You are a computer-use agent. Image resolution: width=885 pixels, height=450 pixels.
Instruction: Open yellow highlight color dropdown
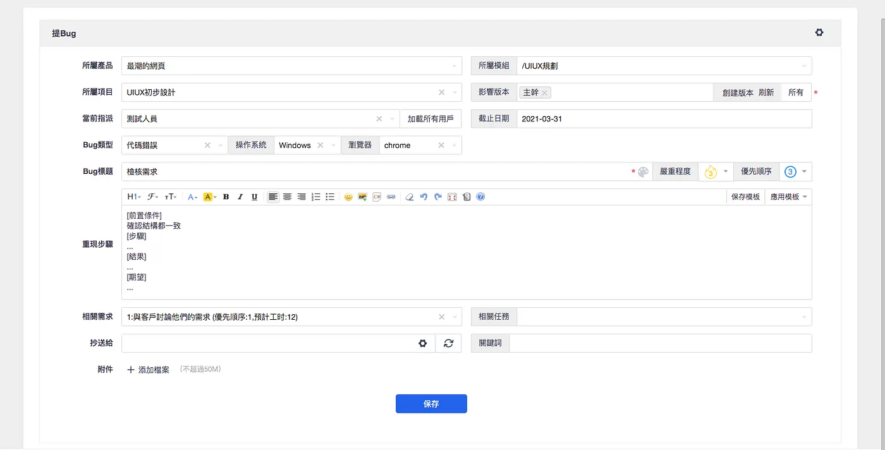point(210,197)
